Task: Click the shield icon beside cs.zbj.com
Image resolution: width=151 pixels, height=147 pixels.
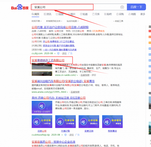Action: click(58, 54)
